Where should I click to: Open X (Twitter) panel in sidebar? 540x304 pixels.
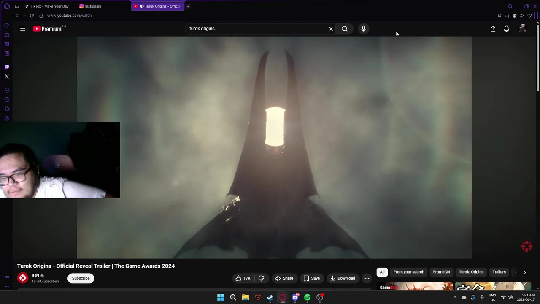pos(7,76)
